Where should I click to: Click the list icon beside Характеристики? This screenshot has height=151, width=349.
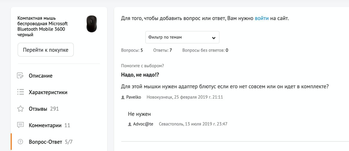[x=20, y=92]
